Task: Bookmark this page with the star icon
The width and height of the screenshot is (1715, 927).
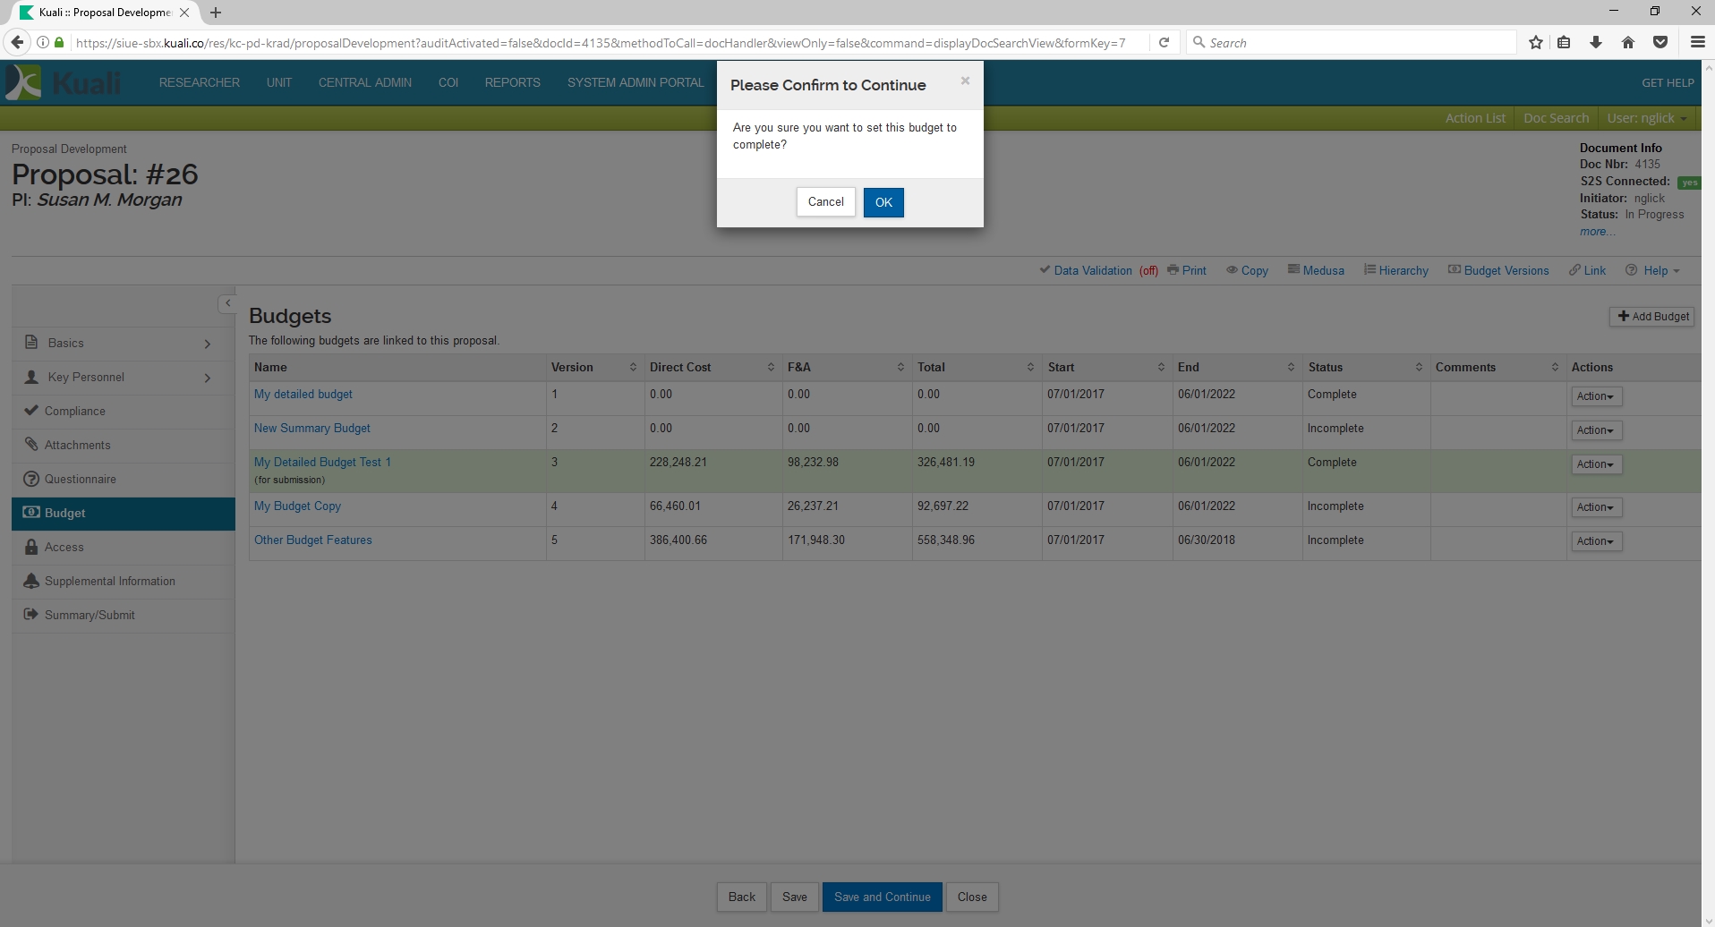Action: click(1536, 42)
